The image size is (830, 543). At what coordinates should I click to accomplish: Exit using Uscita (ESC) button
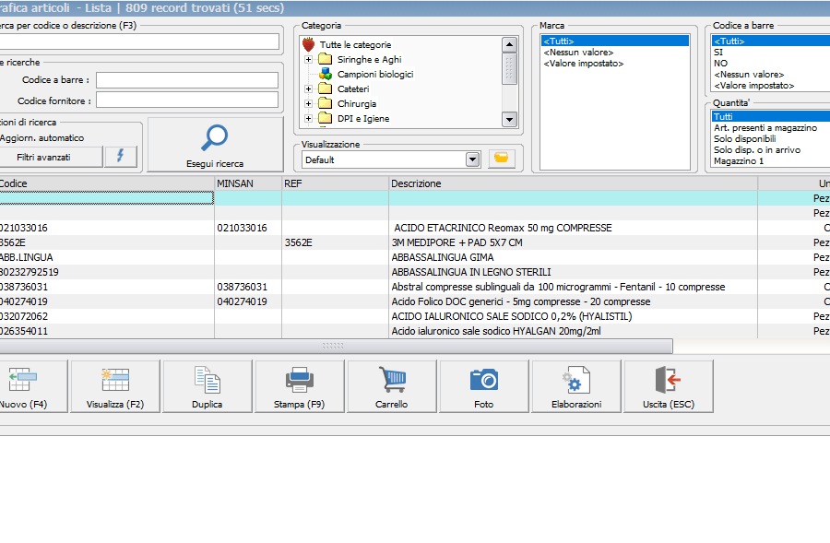[x=668, y=386]
